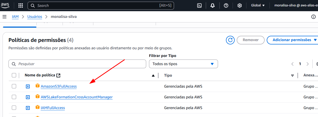Click the Anexa... column header
318x117 pixels.
point(311,75)
